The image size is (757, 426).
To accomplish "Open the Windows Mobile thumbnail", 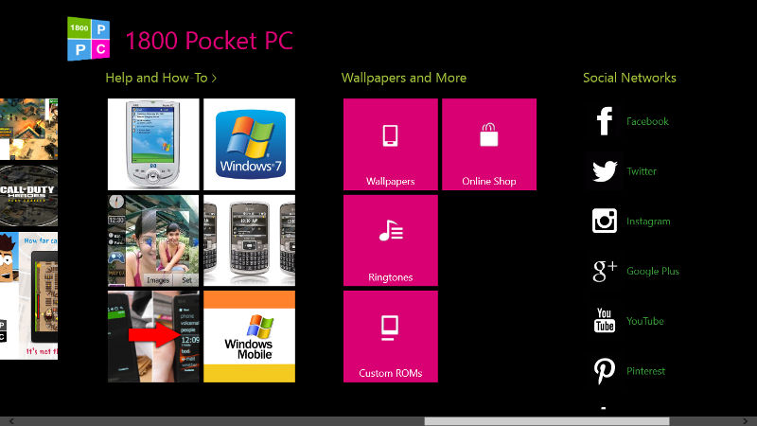I will [x=249, y=336].
